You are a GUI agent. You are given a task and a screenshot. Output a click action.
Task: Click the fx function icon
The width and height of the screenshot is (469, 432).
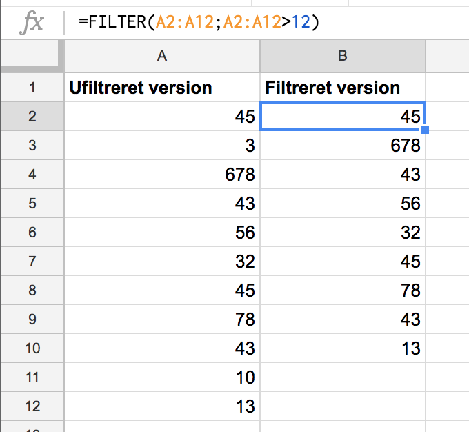coord(32,22)
